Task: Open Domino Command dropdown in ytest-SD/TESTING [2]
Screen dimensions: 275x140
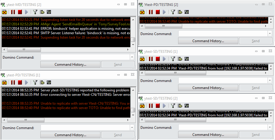Action: pos(269,128)
